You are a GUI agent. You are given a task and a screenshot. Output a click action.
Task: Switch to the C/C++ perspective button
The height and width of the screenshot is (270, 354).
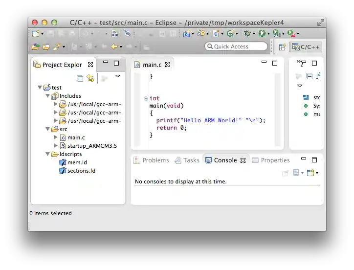pos(307,47)
